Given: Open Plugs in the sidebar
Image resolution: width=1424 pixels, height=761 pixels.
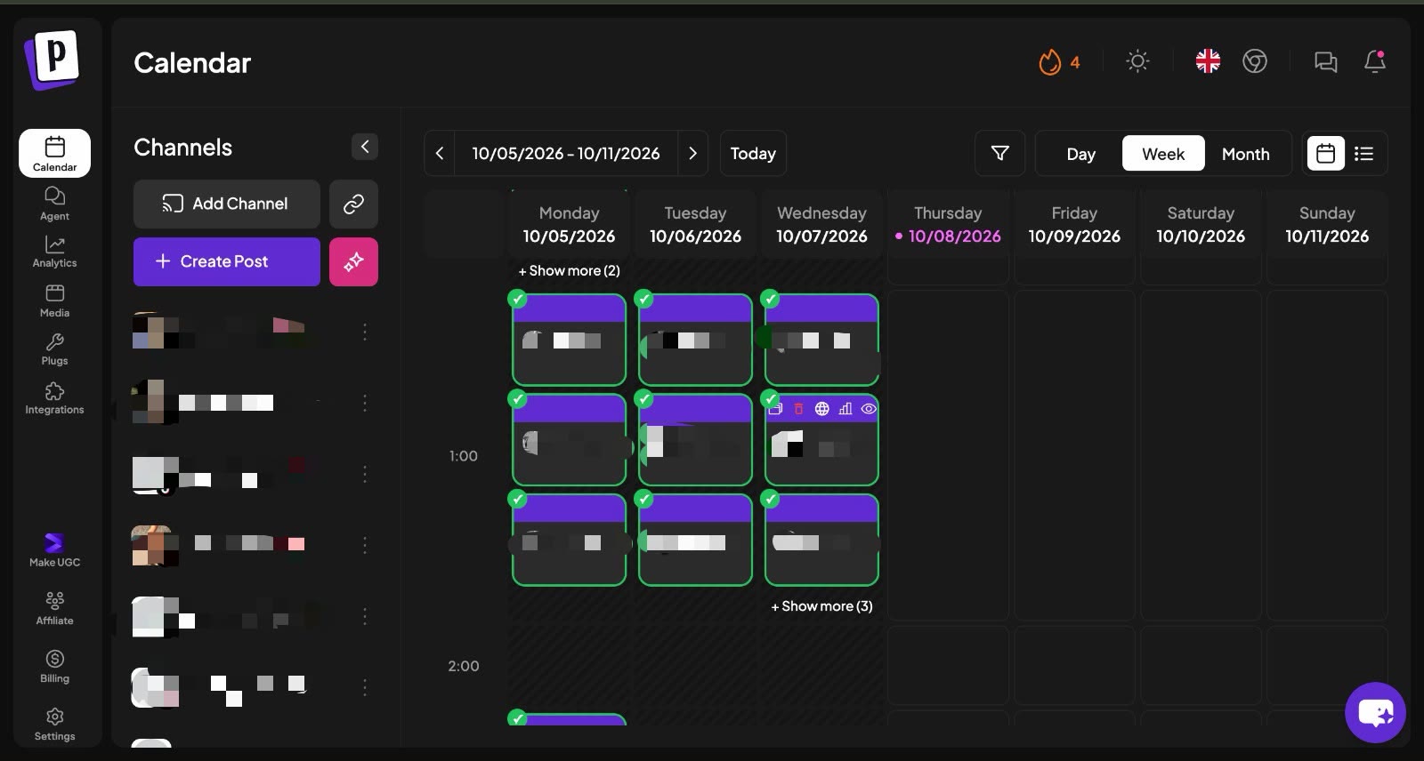Looking at the screenshot, I should click(54, 349).
